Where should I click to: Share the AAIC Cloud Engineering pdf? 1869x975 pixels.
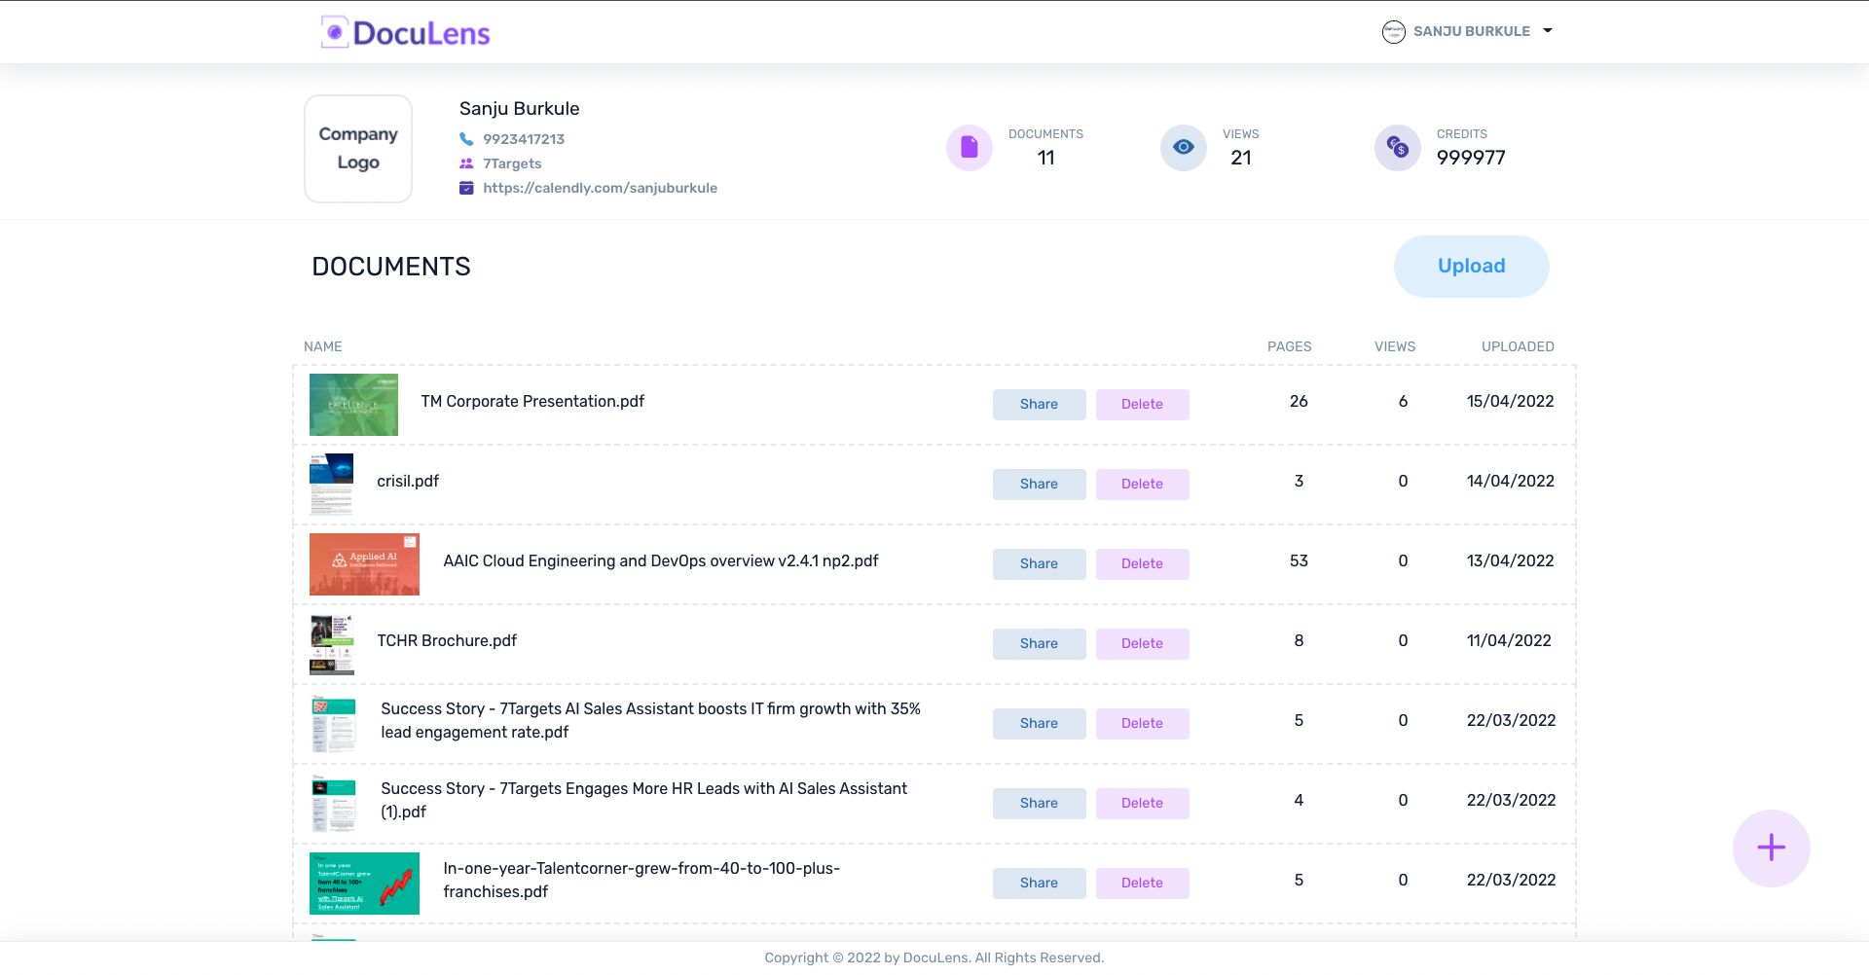(1039, 564)
